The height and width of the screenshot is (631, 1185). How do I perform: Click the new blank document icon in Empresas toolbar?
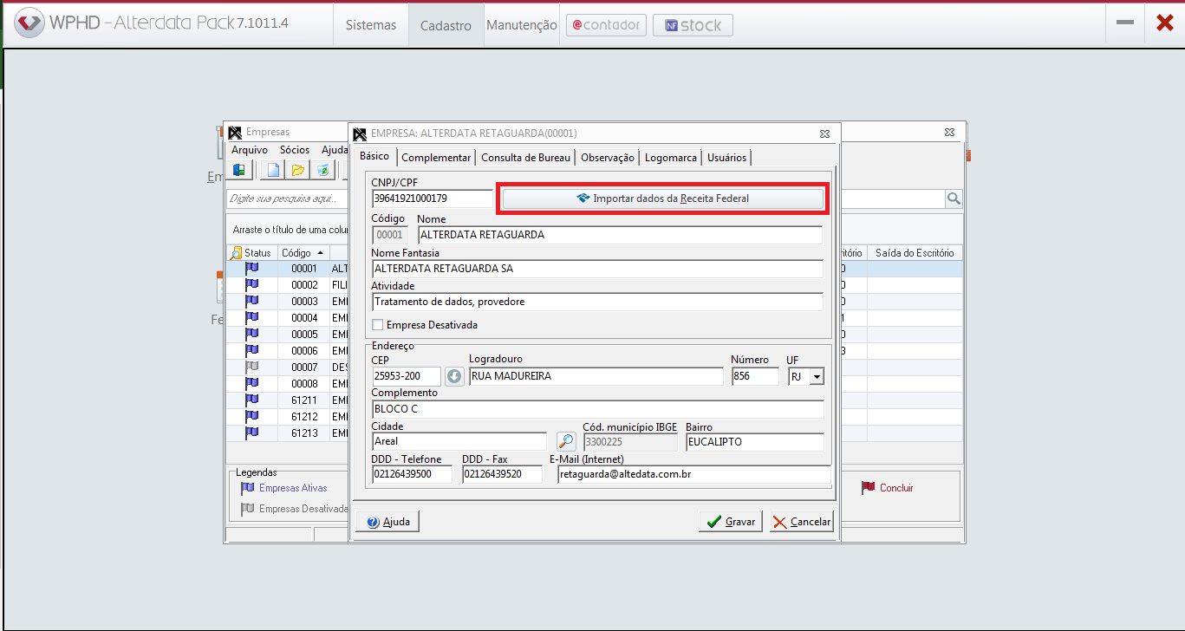pos(273,170)
